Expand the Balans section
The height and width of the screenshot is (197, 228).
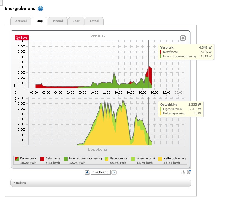pos(21,183)
